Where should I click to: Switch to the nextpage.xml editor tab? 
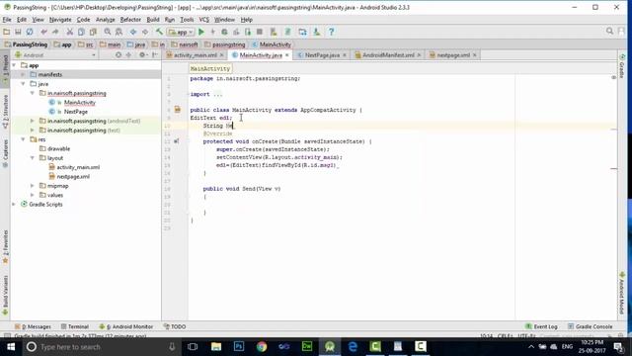(x=453, y=55)
